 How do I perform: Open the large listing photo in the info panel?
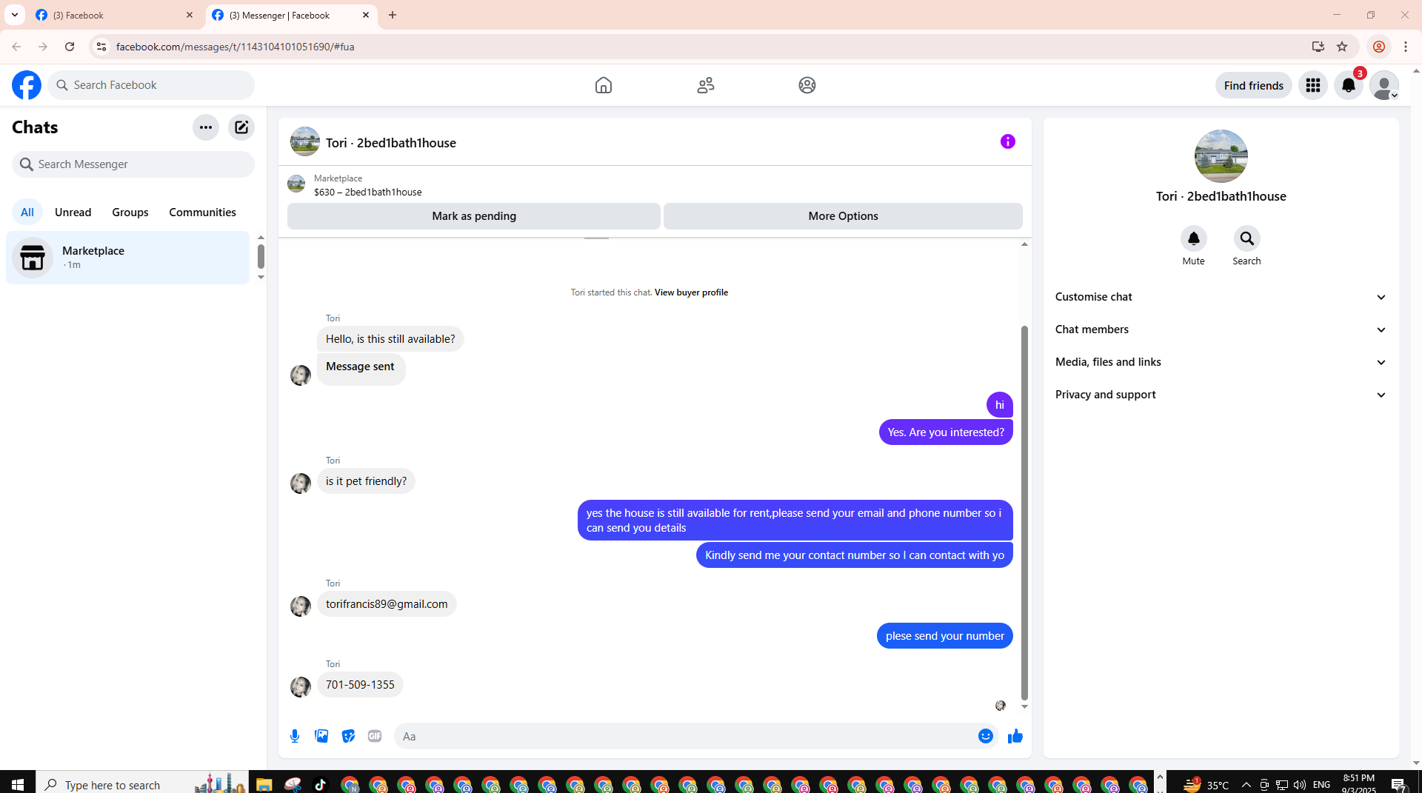pyautogui.click(x=1221, y=156)
